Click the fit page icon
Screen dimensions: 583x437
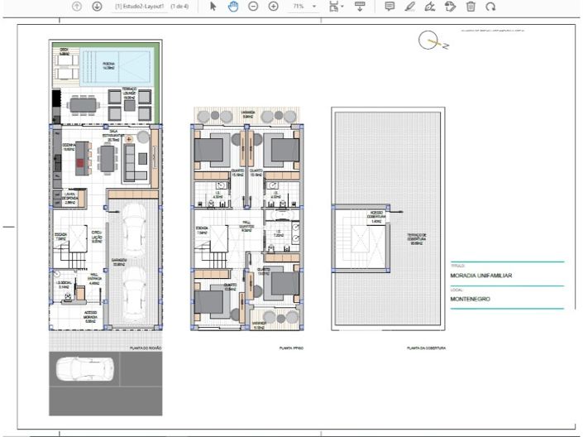pos(332,6)
